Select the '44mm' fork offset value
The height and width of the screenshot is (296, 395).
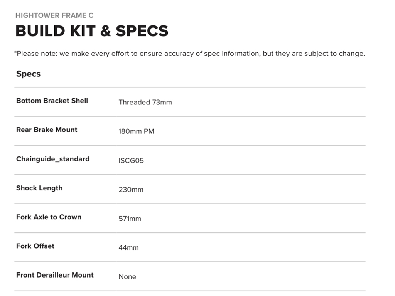[x=128, y=247]
